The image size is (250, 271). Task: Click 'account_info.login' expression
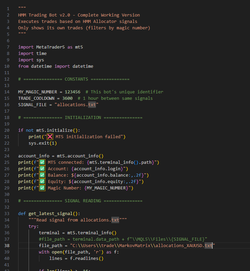coord(97,169)
